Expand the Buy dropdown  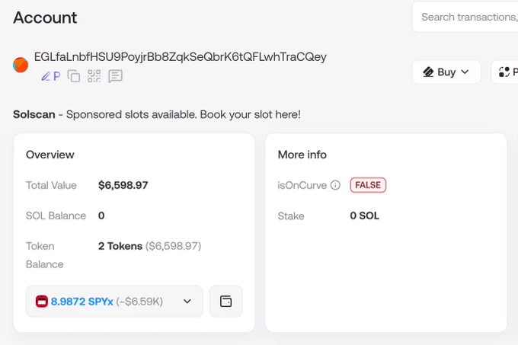(465, 72)
